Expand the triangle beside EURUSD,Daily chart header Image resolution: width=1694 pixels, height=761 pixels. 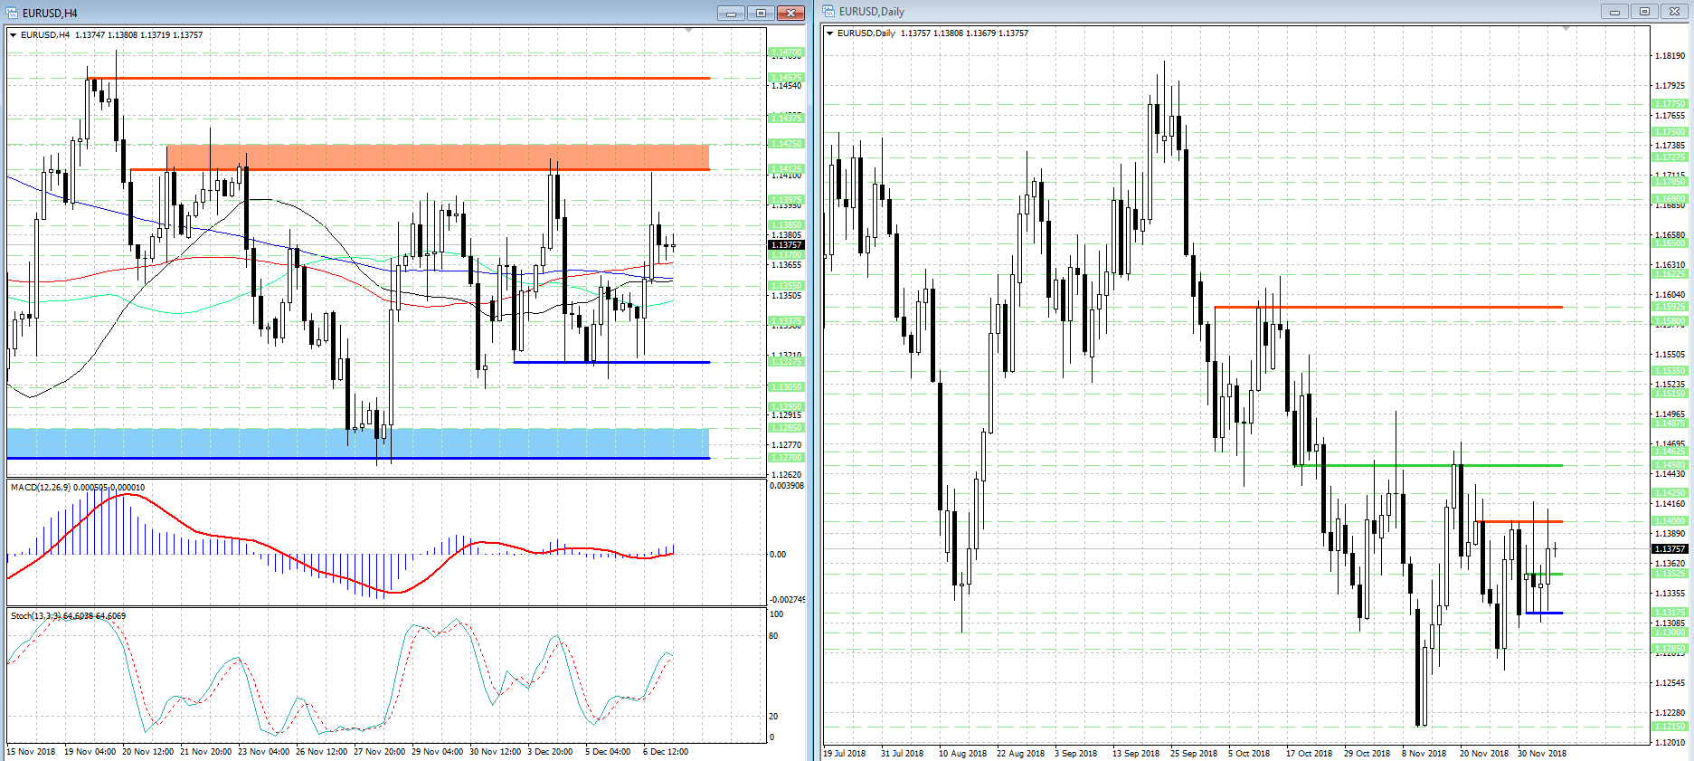tap(830, 33)
